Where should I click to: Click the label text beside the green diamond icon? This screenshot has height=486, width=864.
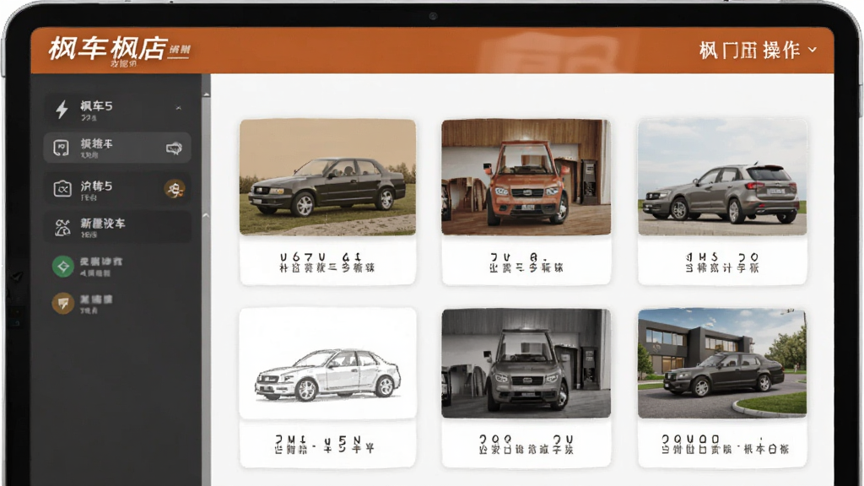[x=101, y=266]
